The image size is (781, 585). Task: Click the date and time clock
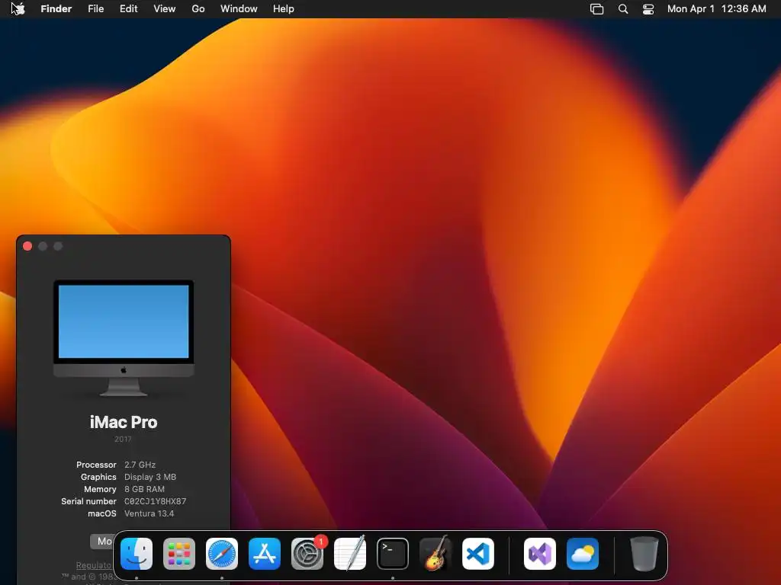717,9
